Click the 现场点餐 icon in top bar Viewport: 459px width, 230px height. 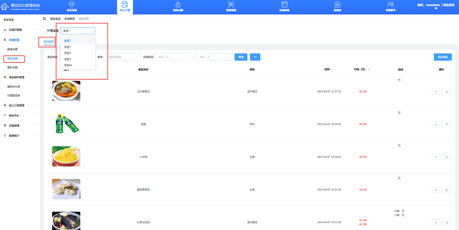[177, 5]
